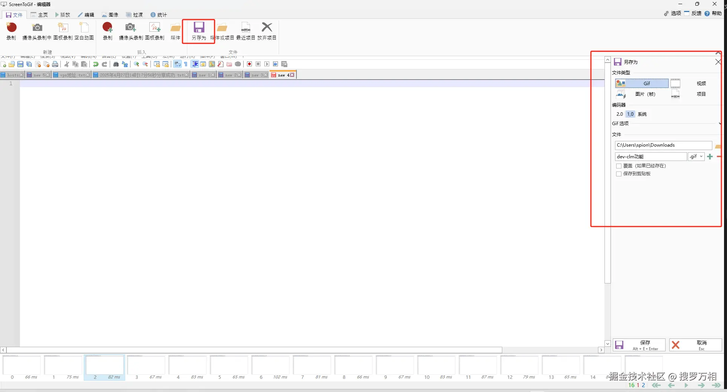This screenshot has width=727, height=392.
Task: Choose the 系统 (system) encoder
Action: pos(642,114)
